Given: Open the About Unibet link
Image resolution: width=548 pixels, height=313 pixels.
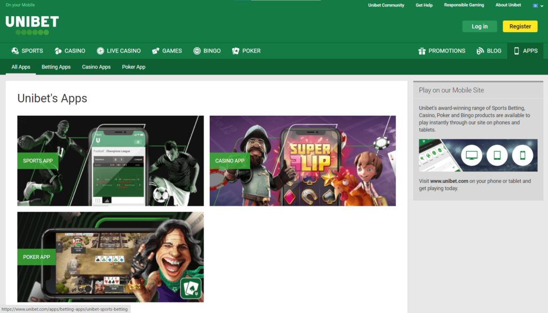Looking at the screenshot, I should coord(508,5).
